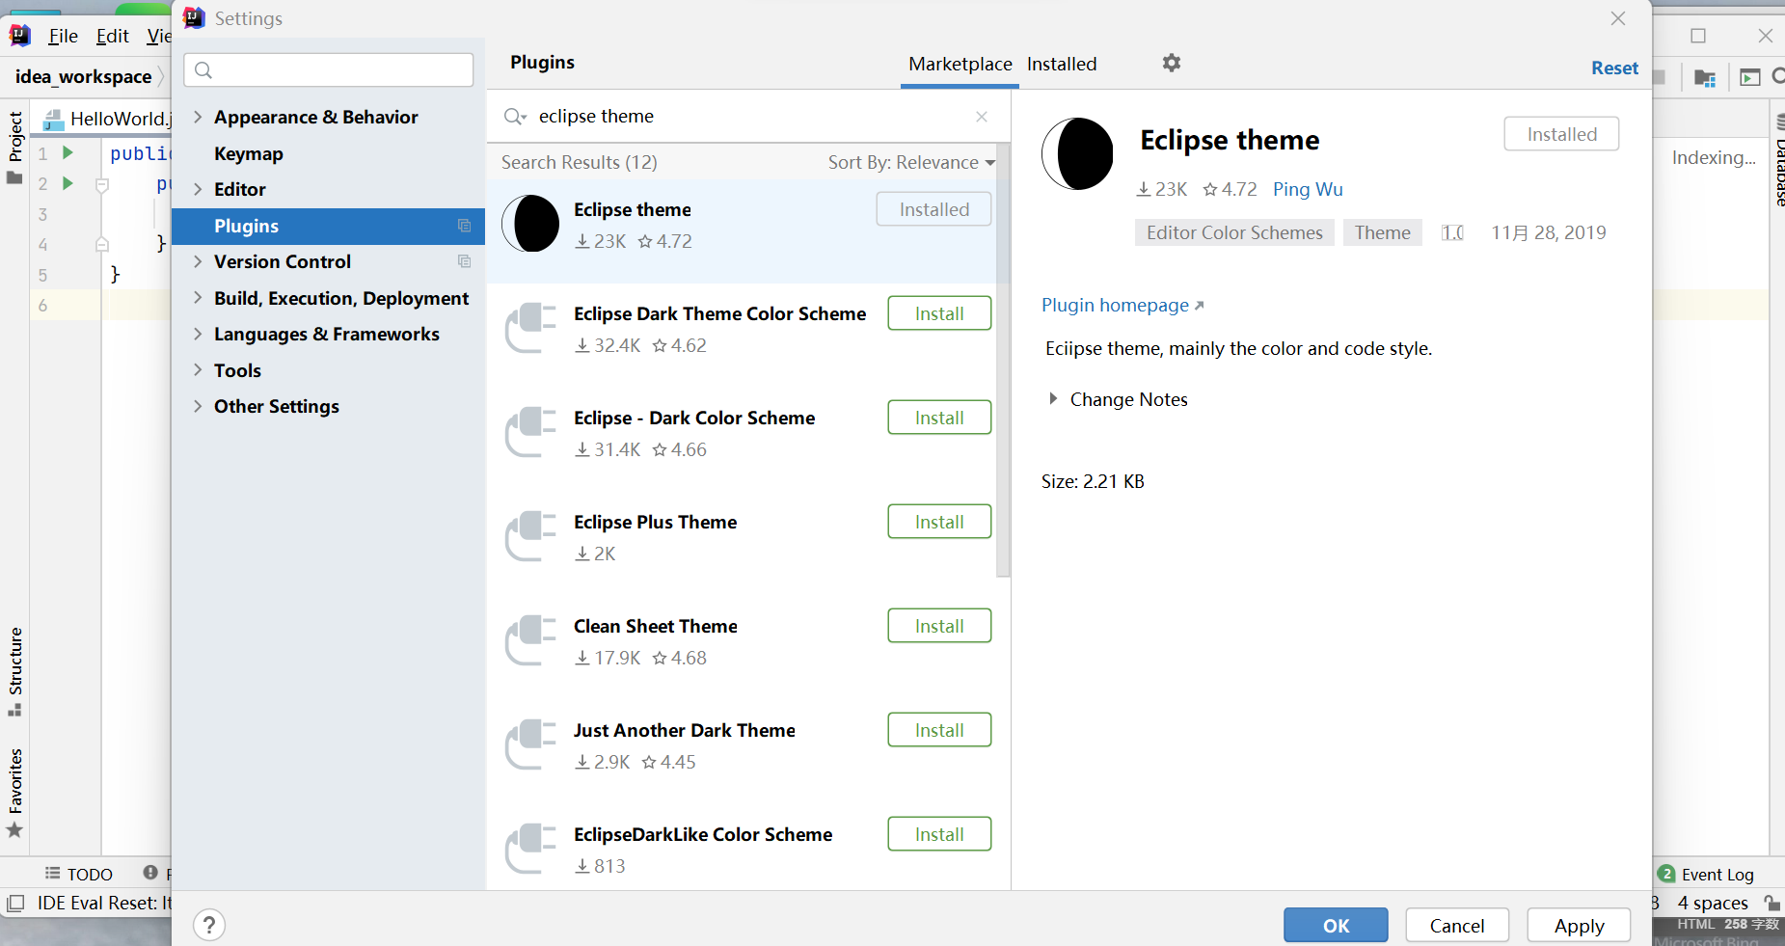Click the Reset link
Screen dimensions: 1785x946
pos(1614,68)
